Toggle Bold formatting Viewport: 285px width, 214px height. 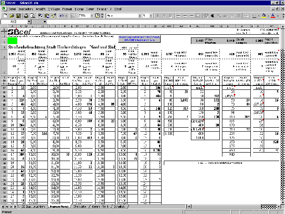pyautogui.click(x=158, y=16)
